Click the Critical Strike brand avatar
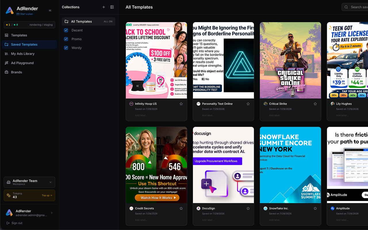 point(265,104)
